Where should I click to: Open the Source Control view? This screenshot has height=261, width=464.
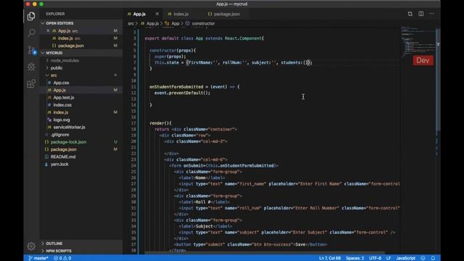click(31, 50)
